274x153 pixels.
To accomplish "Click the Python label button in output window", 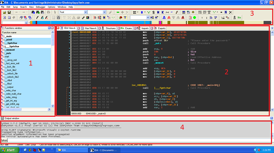I will (x=4, y=140).
